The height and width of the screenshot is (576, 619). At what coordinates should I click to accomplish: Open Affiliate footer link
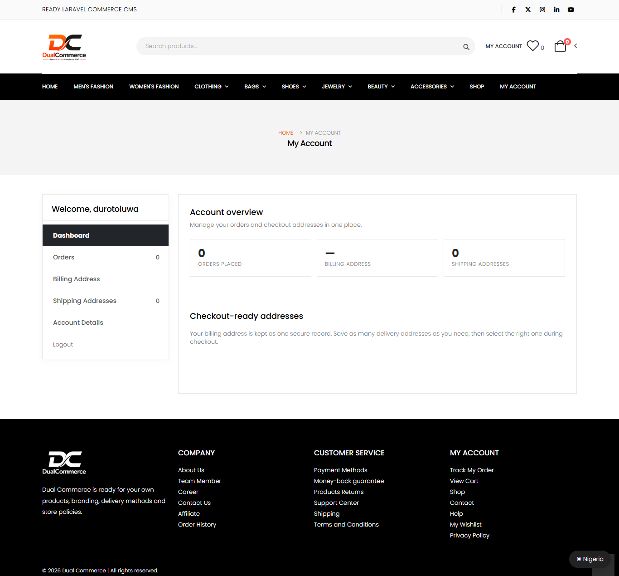tap(189, 514)
